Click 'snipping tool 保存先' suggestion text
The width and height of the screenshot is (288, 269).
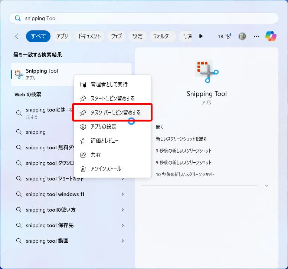click(50, 225)
